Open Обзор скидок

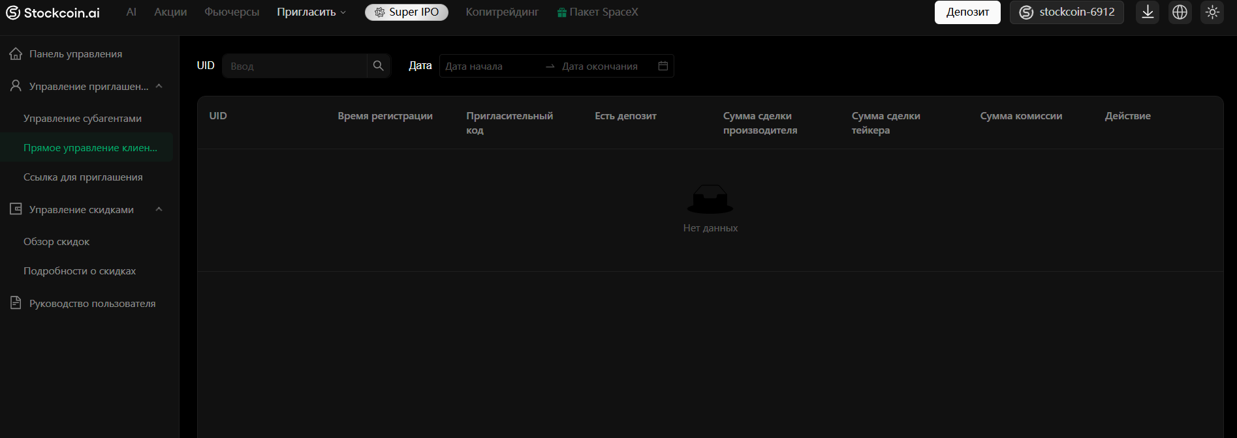coord(56,242)
